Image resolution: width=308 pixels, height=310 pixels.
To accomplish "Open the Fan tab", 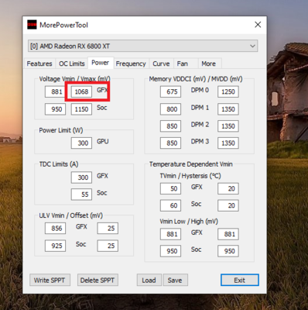I will click(183, 64).
